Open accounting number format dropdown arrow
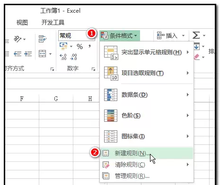Screen dimensions: 220x185 [x=71, y=46]
